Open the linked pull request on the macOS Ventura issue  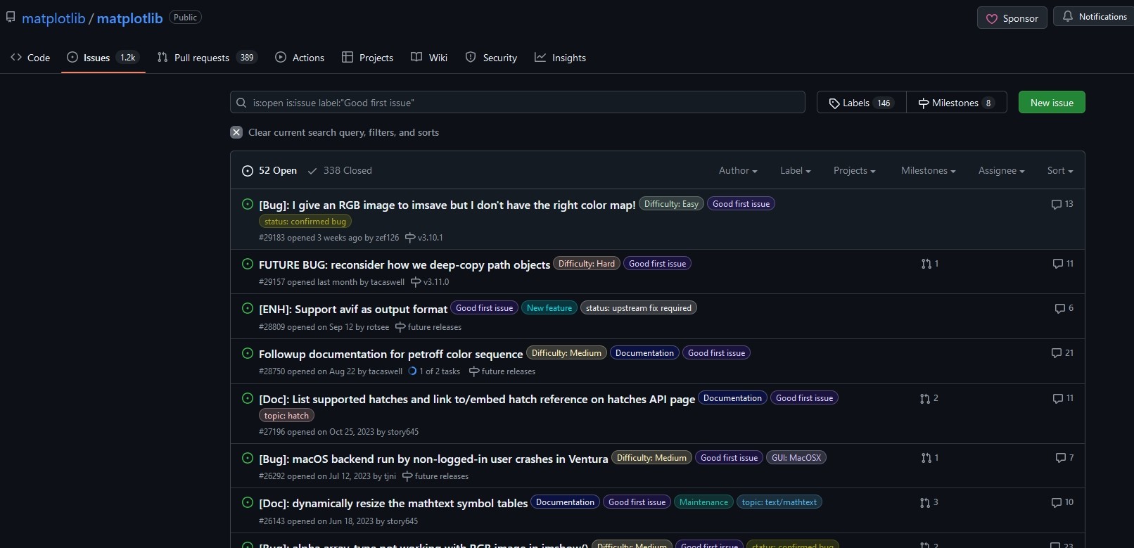click(930, 458)
